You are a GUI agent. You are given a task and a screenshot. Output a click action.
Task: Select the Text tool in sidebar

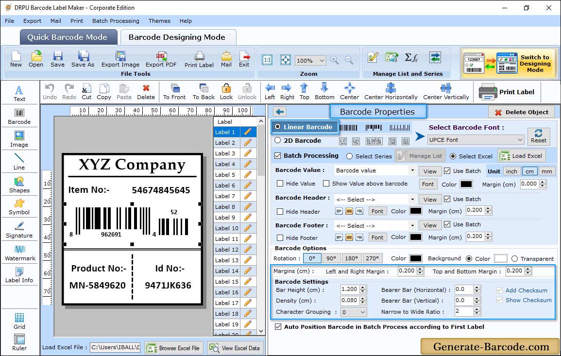click(19, 93)
